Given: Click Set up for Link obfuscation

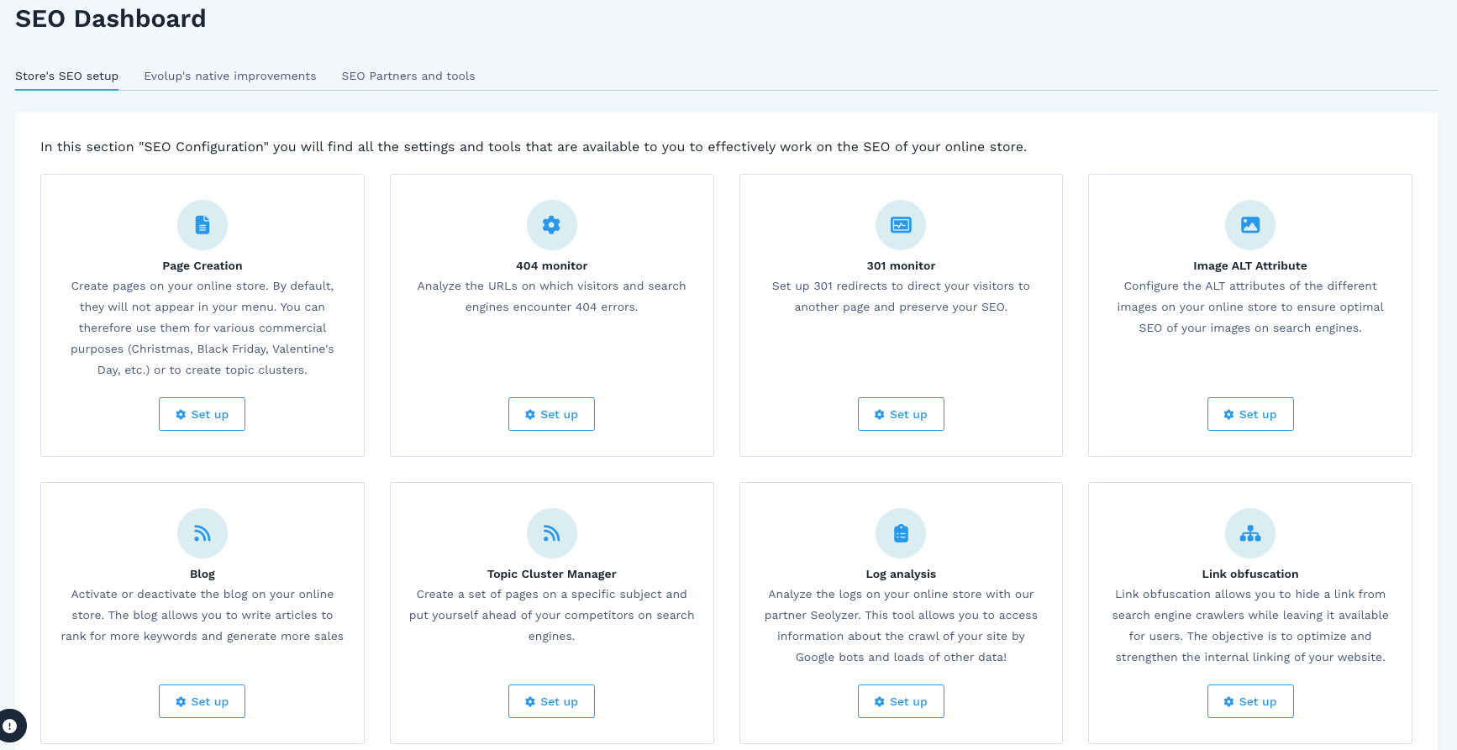Looking at the screenshot, I should [x=1250, y=701].
